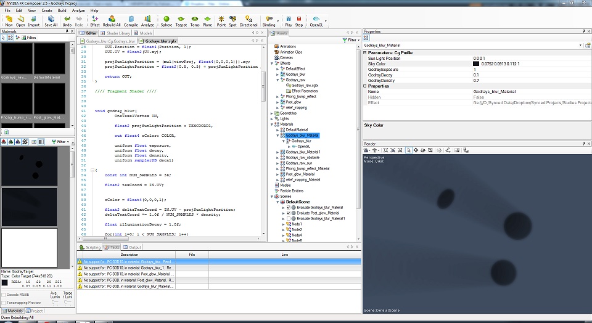Toggle the Evaluate Post_glow_Material checkbox
The image size is (592, 323).
click(289, 213)
